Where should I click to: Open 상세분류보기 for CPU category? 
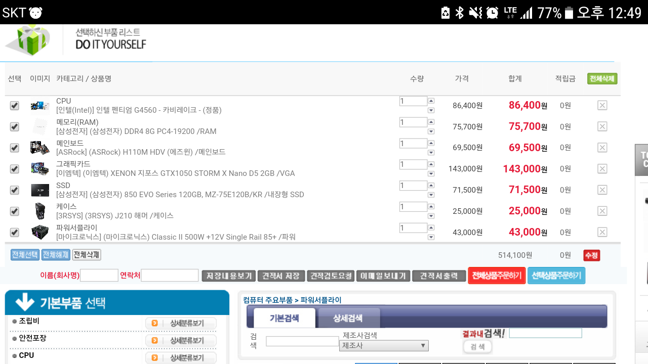[181, 357]
